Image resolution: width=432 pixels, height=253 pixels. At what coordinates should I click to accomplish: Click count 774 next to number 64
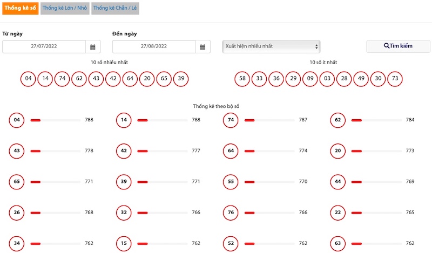pyautogui.click(x=303, y=151)
